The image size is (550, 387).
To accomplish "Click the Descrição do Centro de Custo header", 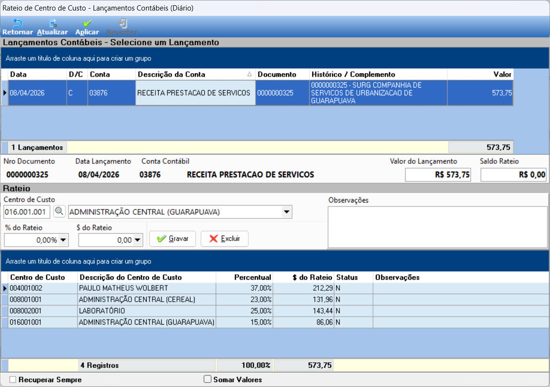I will [147, 277].
